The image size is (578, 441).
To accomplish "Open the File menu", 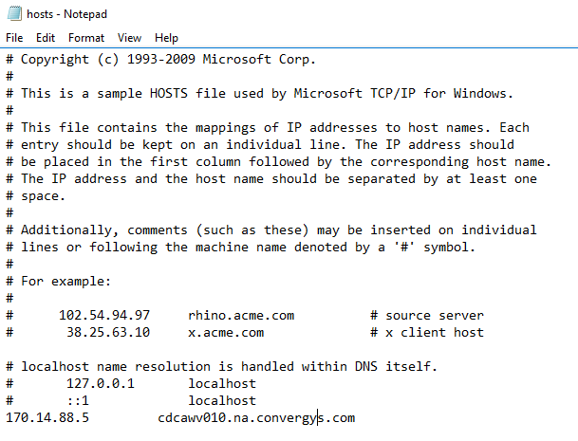I will click(x=14, y=38).
